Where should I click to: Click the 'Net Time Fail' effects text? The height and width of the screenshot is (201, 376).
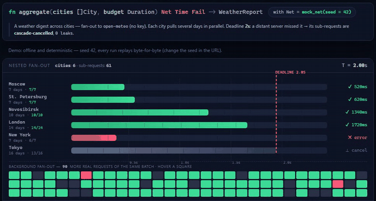(183, 12)
